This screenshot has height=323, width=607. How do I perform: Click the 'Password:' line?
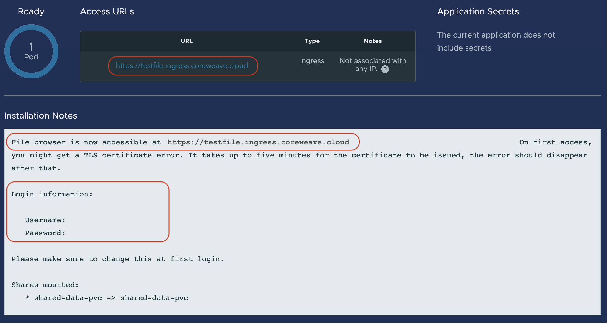(45, 233)
